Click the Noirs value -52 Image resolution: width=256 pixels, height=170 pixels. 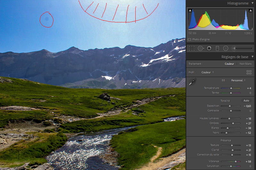click(248, 133)
